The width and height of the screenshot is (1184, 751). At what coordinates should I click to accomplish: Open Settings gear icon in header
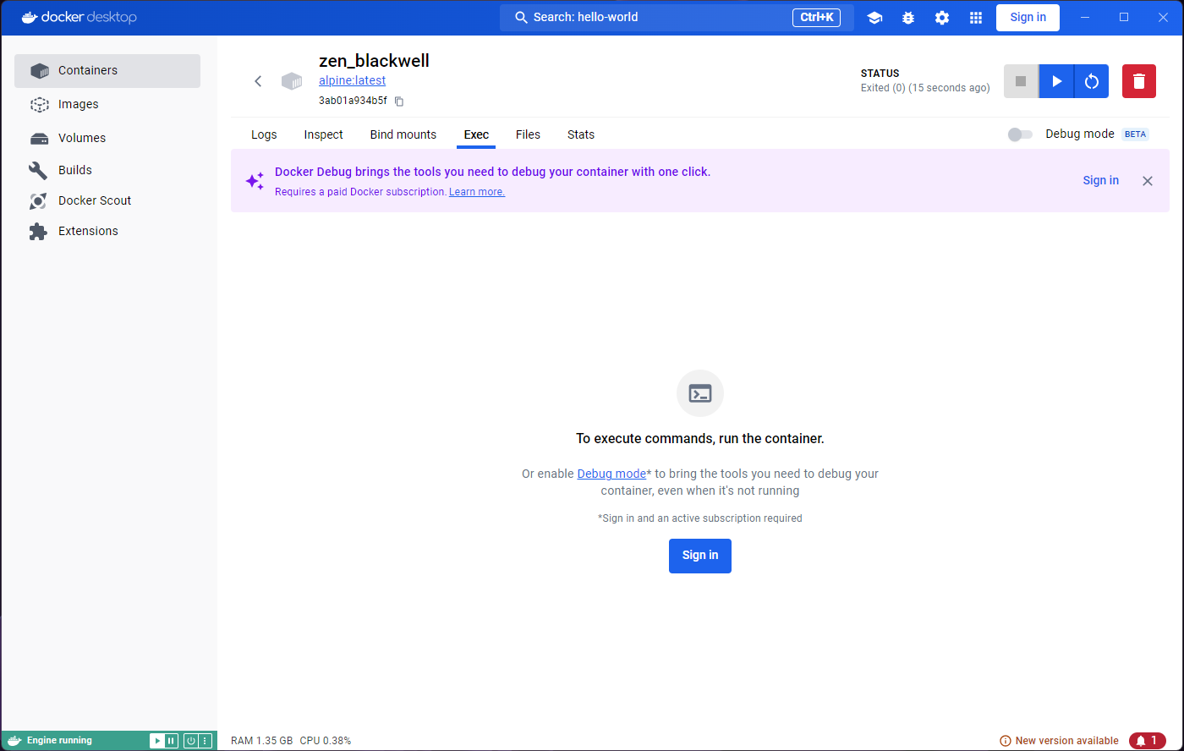(x=942, y=18)
